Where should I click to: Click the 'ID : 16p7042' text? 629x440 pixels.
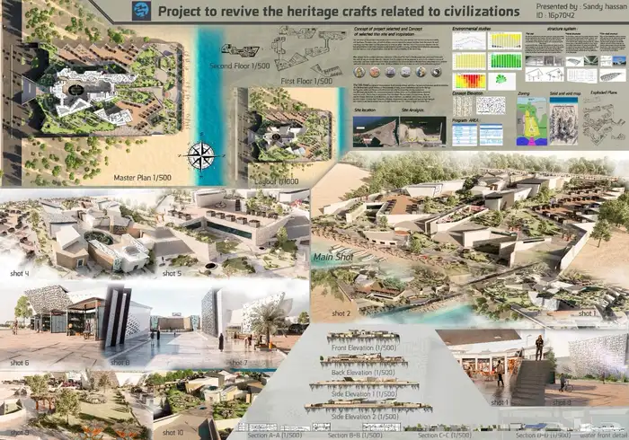click(x=555, y=15)
